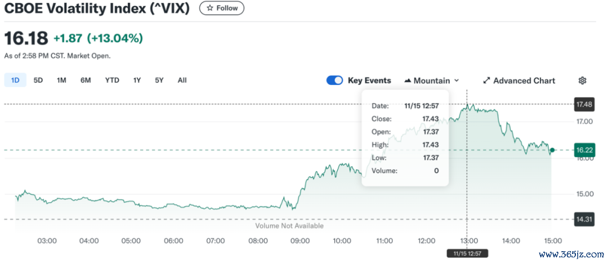The height and width of the screenshot is (263, 608).
Task: Click the 'Volume Not Available' text
Action: click(x=289, y=225)
